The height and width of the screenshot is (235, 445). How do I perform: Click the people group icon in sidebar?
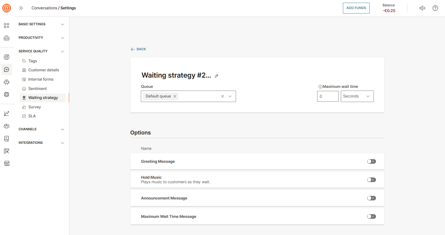tap(7, 126)
